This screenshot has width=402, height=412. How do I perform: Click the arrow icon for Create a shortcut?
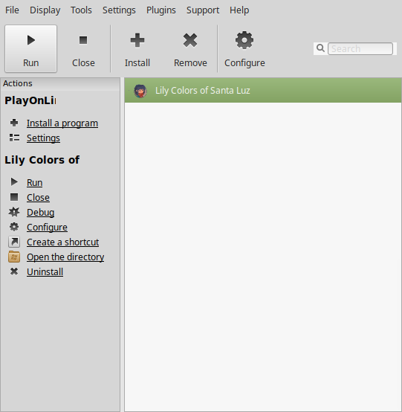click(x=14, y=242)
